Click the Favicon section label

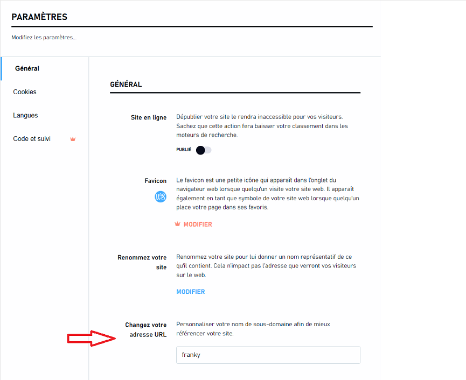click(x=156, y=181)
